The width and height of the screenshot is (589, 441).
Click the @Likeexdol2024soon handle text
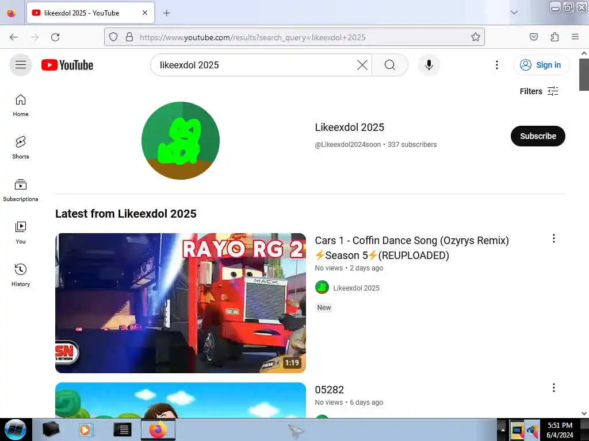point(347,144)
